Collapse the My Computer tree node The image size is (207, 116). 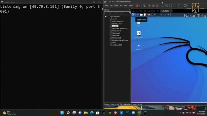(106, 17)
